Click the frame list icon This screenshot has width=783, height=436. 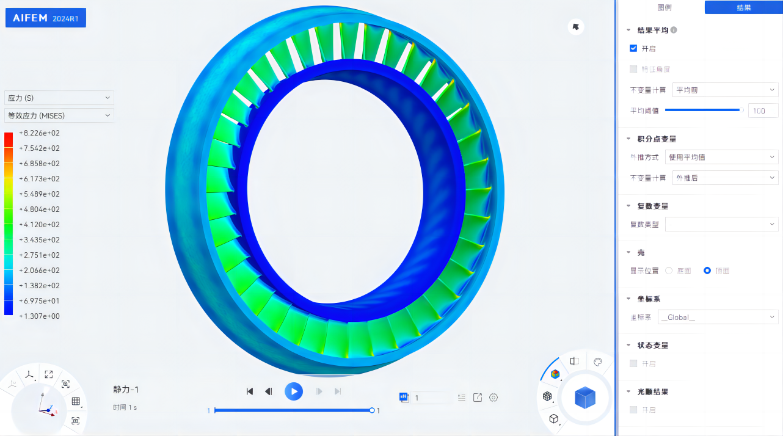click(461, 398)
